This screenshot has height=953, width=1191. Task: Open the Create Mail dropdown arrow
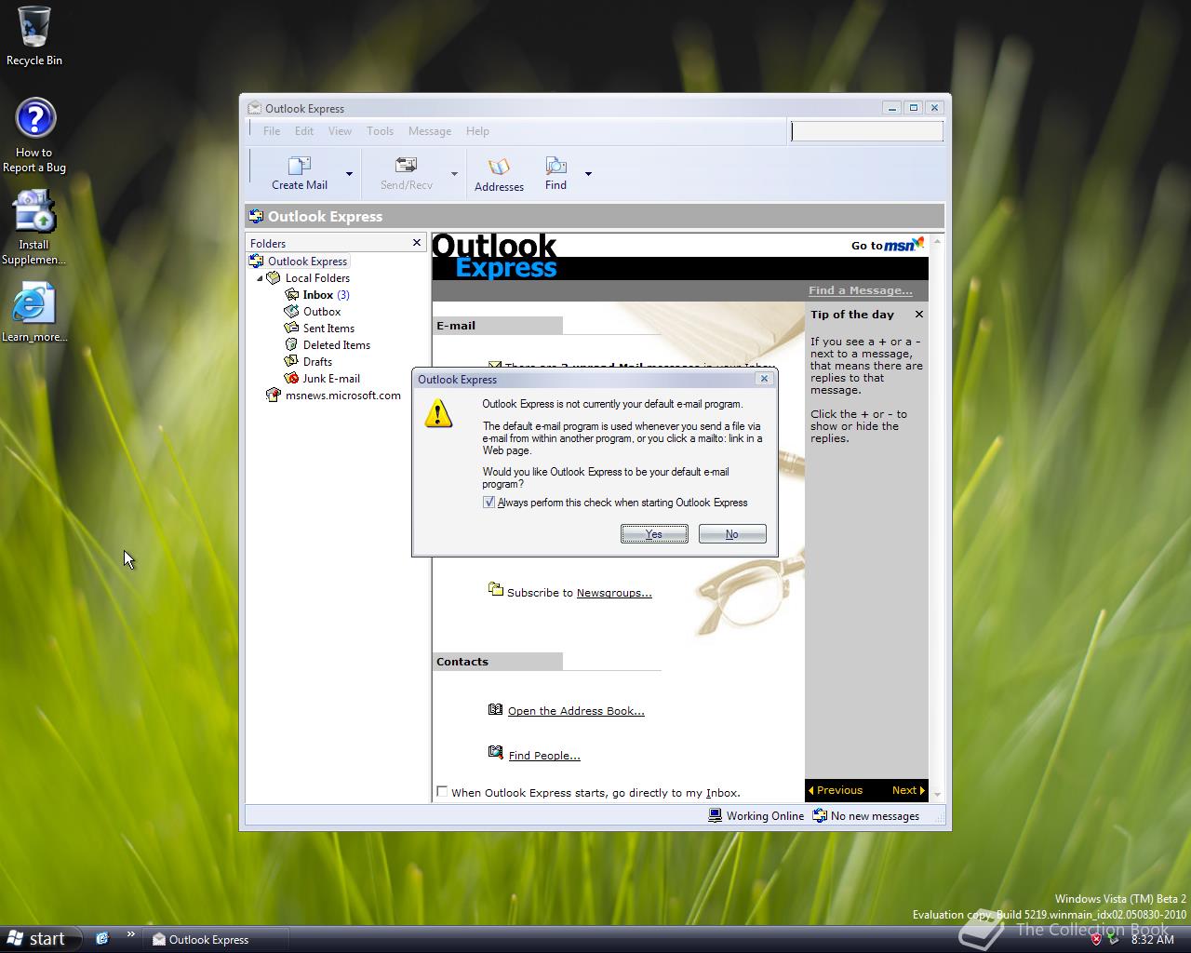click(x=349, y=174)
